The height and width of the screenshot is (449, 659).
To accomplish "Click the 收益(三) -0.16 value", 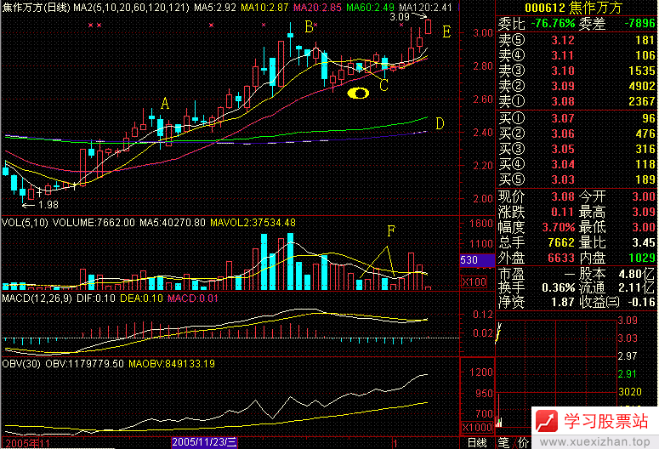I will pos(641,302).
